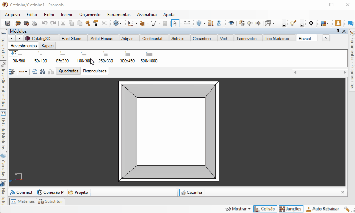
Task: Toggle the Junções button
Action: [x=291, y=209]
